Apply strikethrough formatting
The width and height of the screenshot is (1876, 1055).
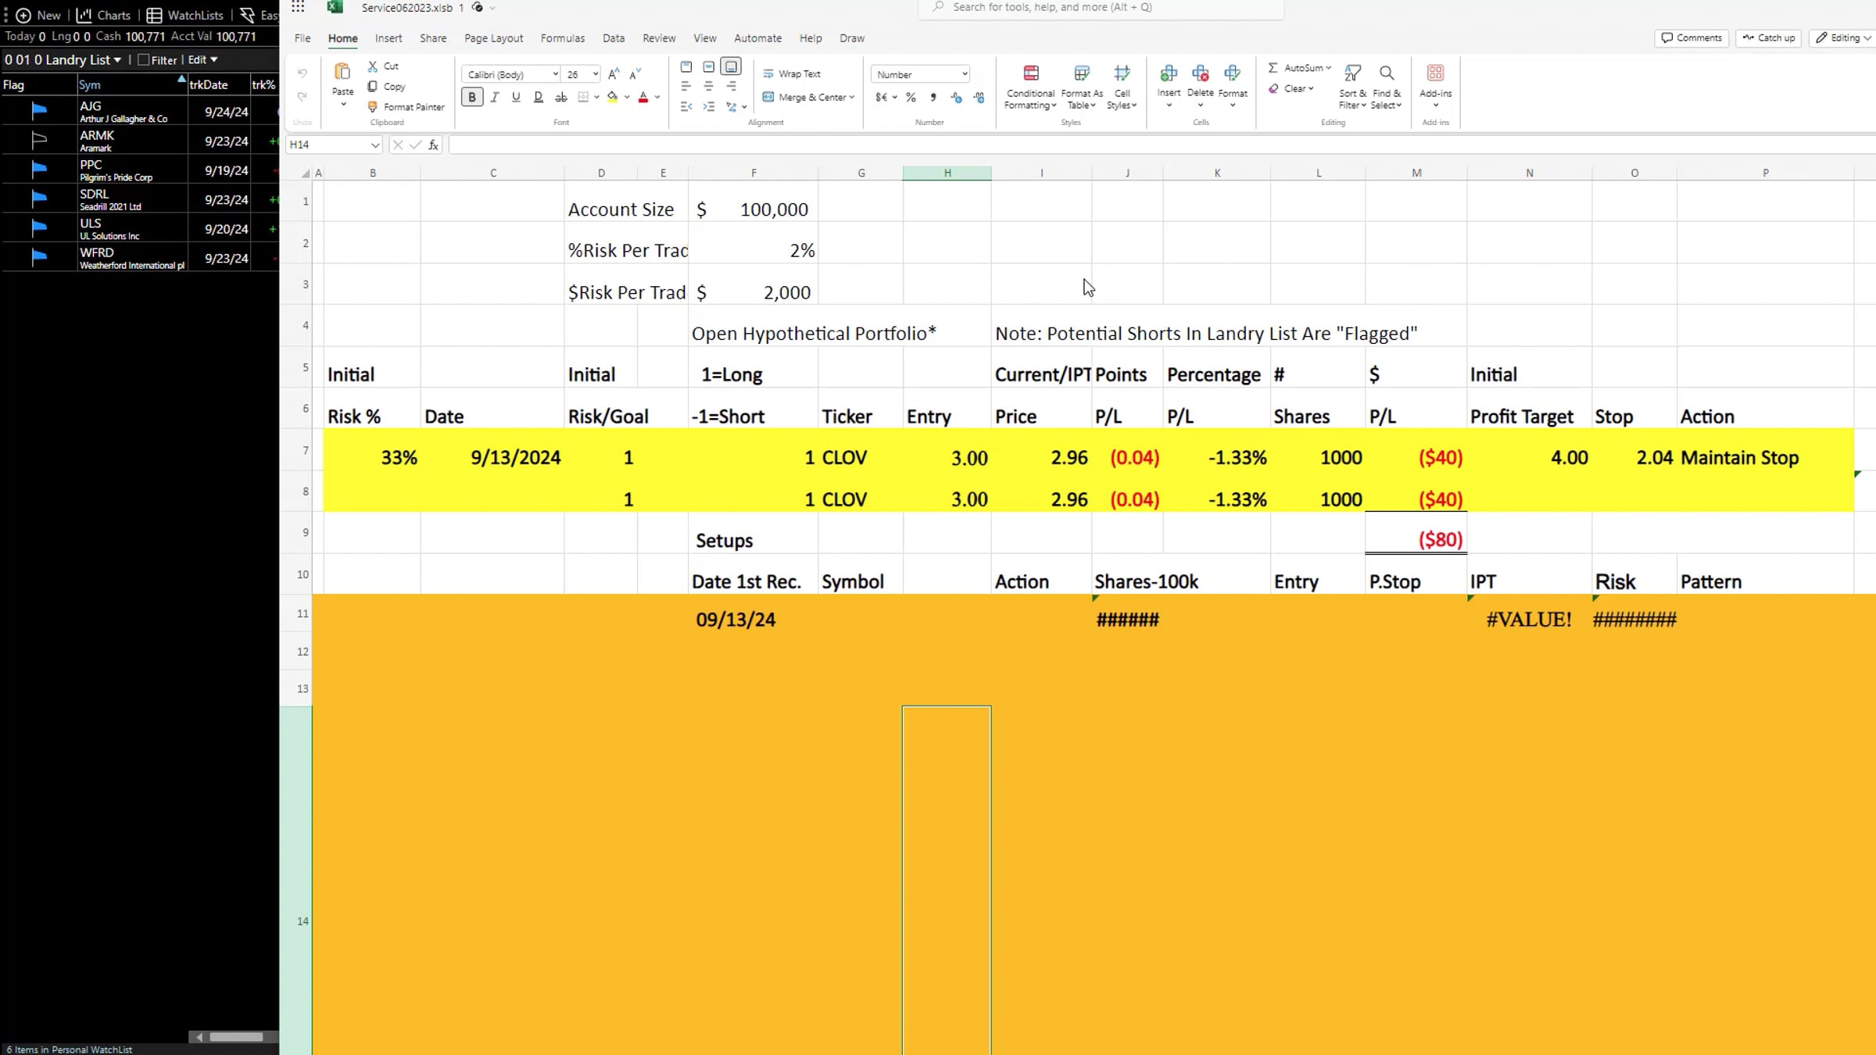coord(561,97)
